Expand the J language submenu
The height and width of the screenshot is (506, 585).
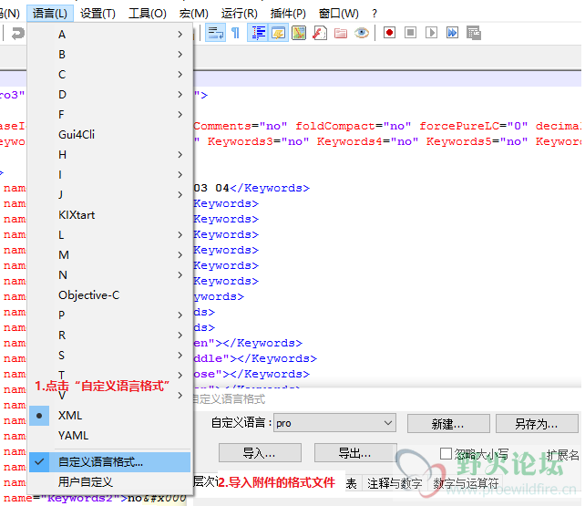(110, 195)
